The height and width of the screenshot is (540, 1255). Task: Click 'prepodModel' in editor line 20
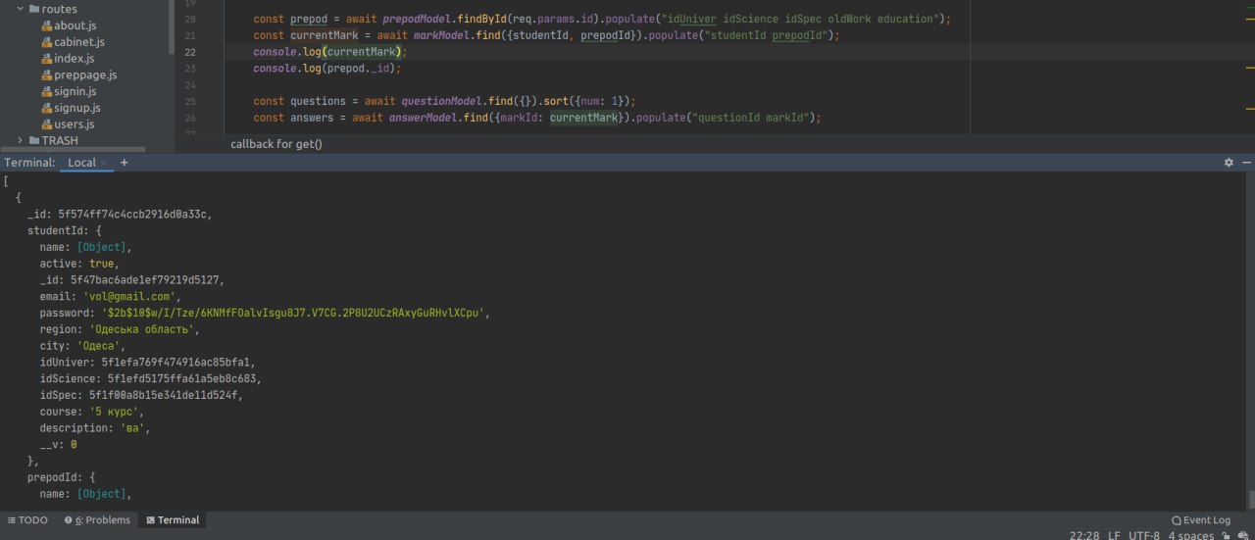[x=418, y=20]
